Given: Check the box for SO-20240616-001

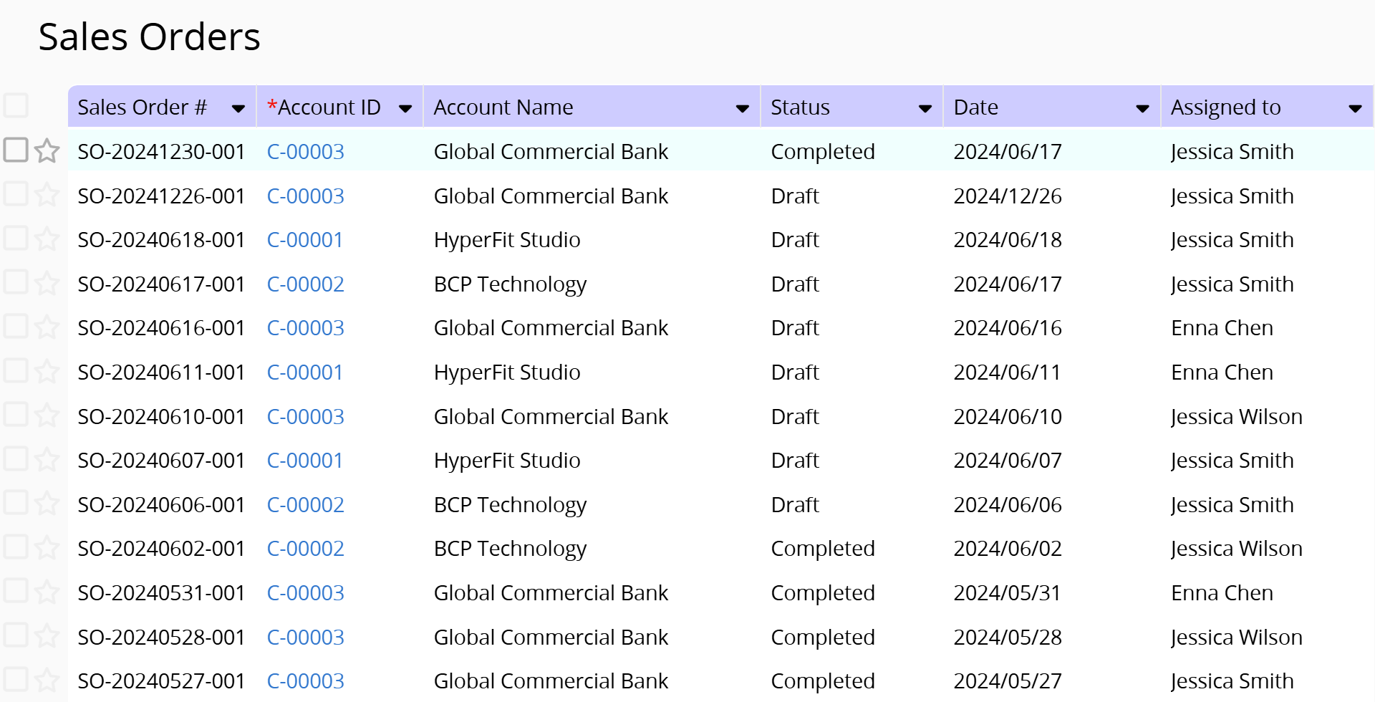Looking at the screenshot, I should (16, 326).
